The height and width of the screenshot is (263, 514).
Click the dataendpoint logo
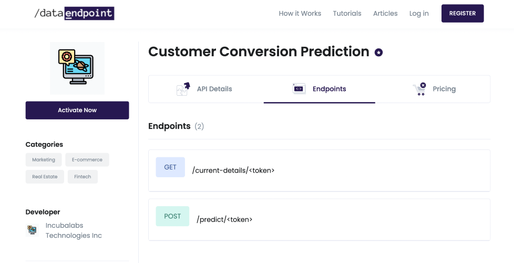(x=75, y=14)
